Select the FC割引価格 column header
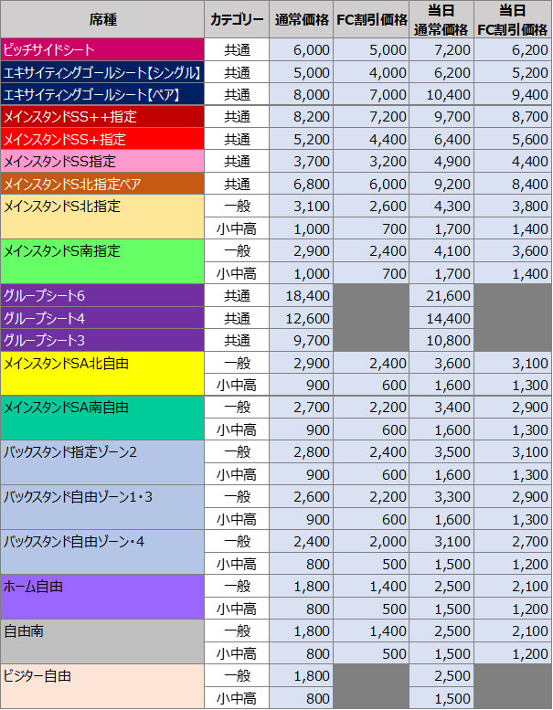This screenshot has width=553, height=710. pyautogui.click(x=372, y=19)
